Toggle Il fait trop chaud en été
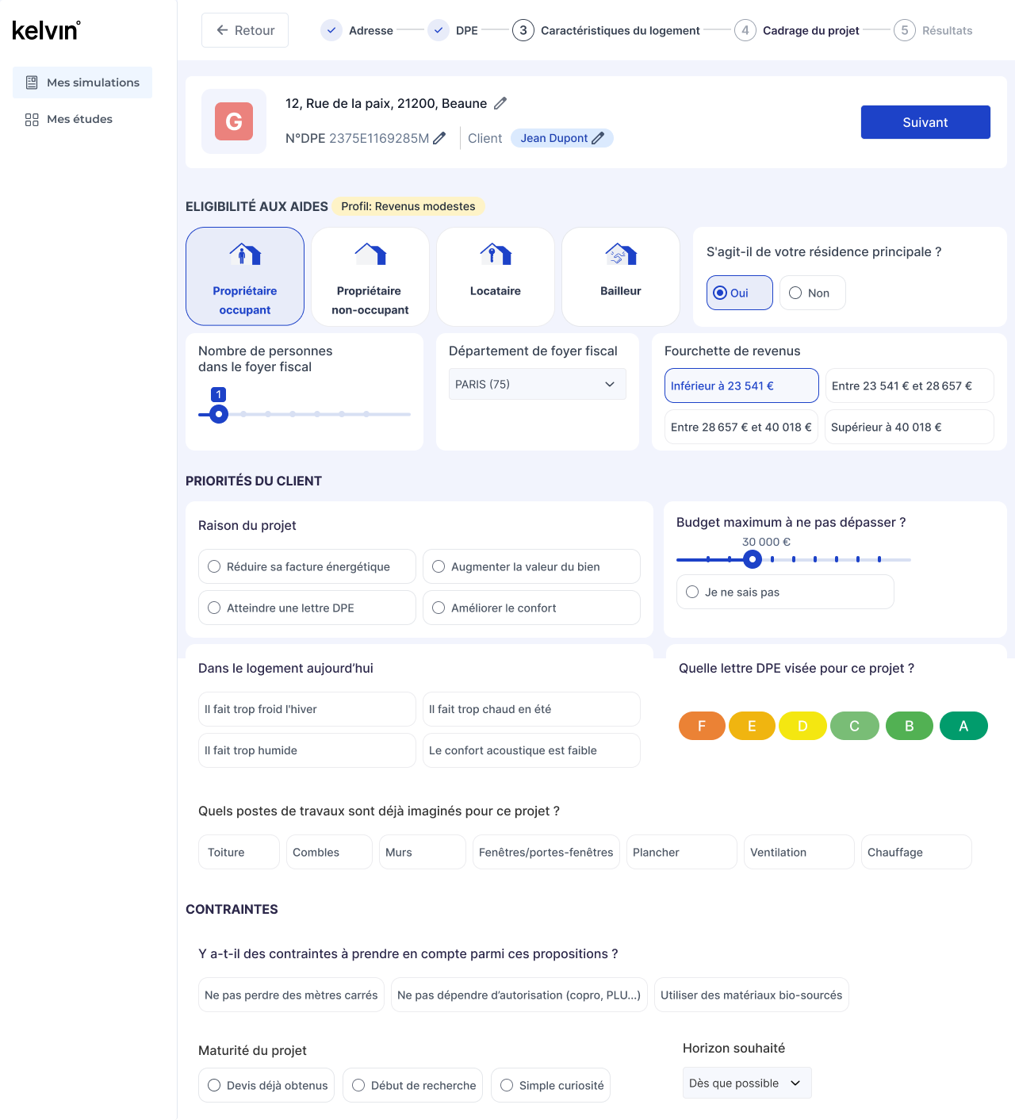The width and height of the screenshot is (1015, 1120). (531, 709)
